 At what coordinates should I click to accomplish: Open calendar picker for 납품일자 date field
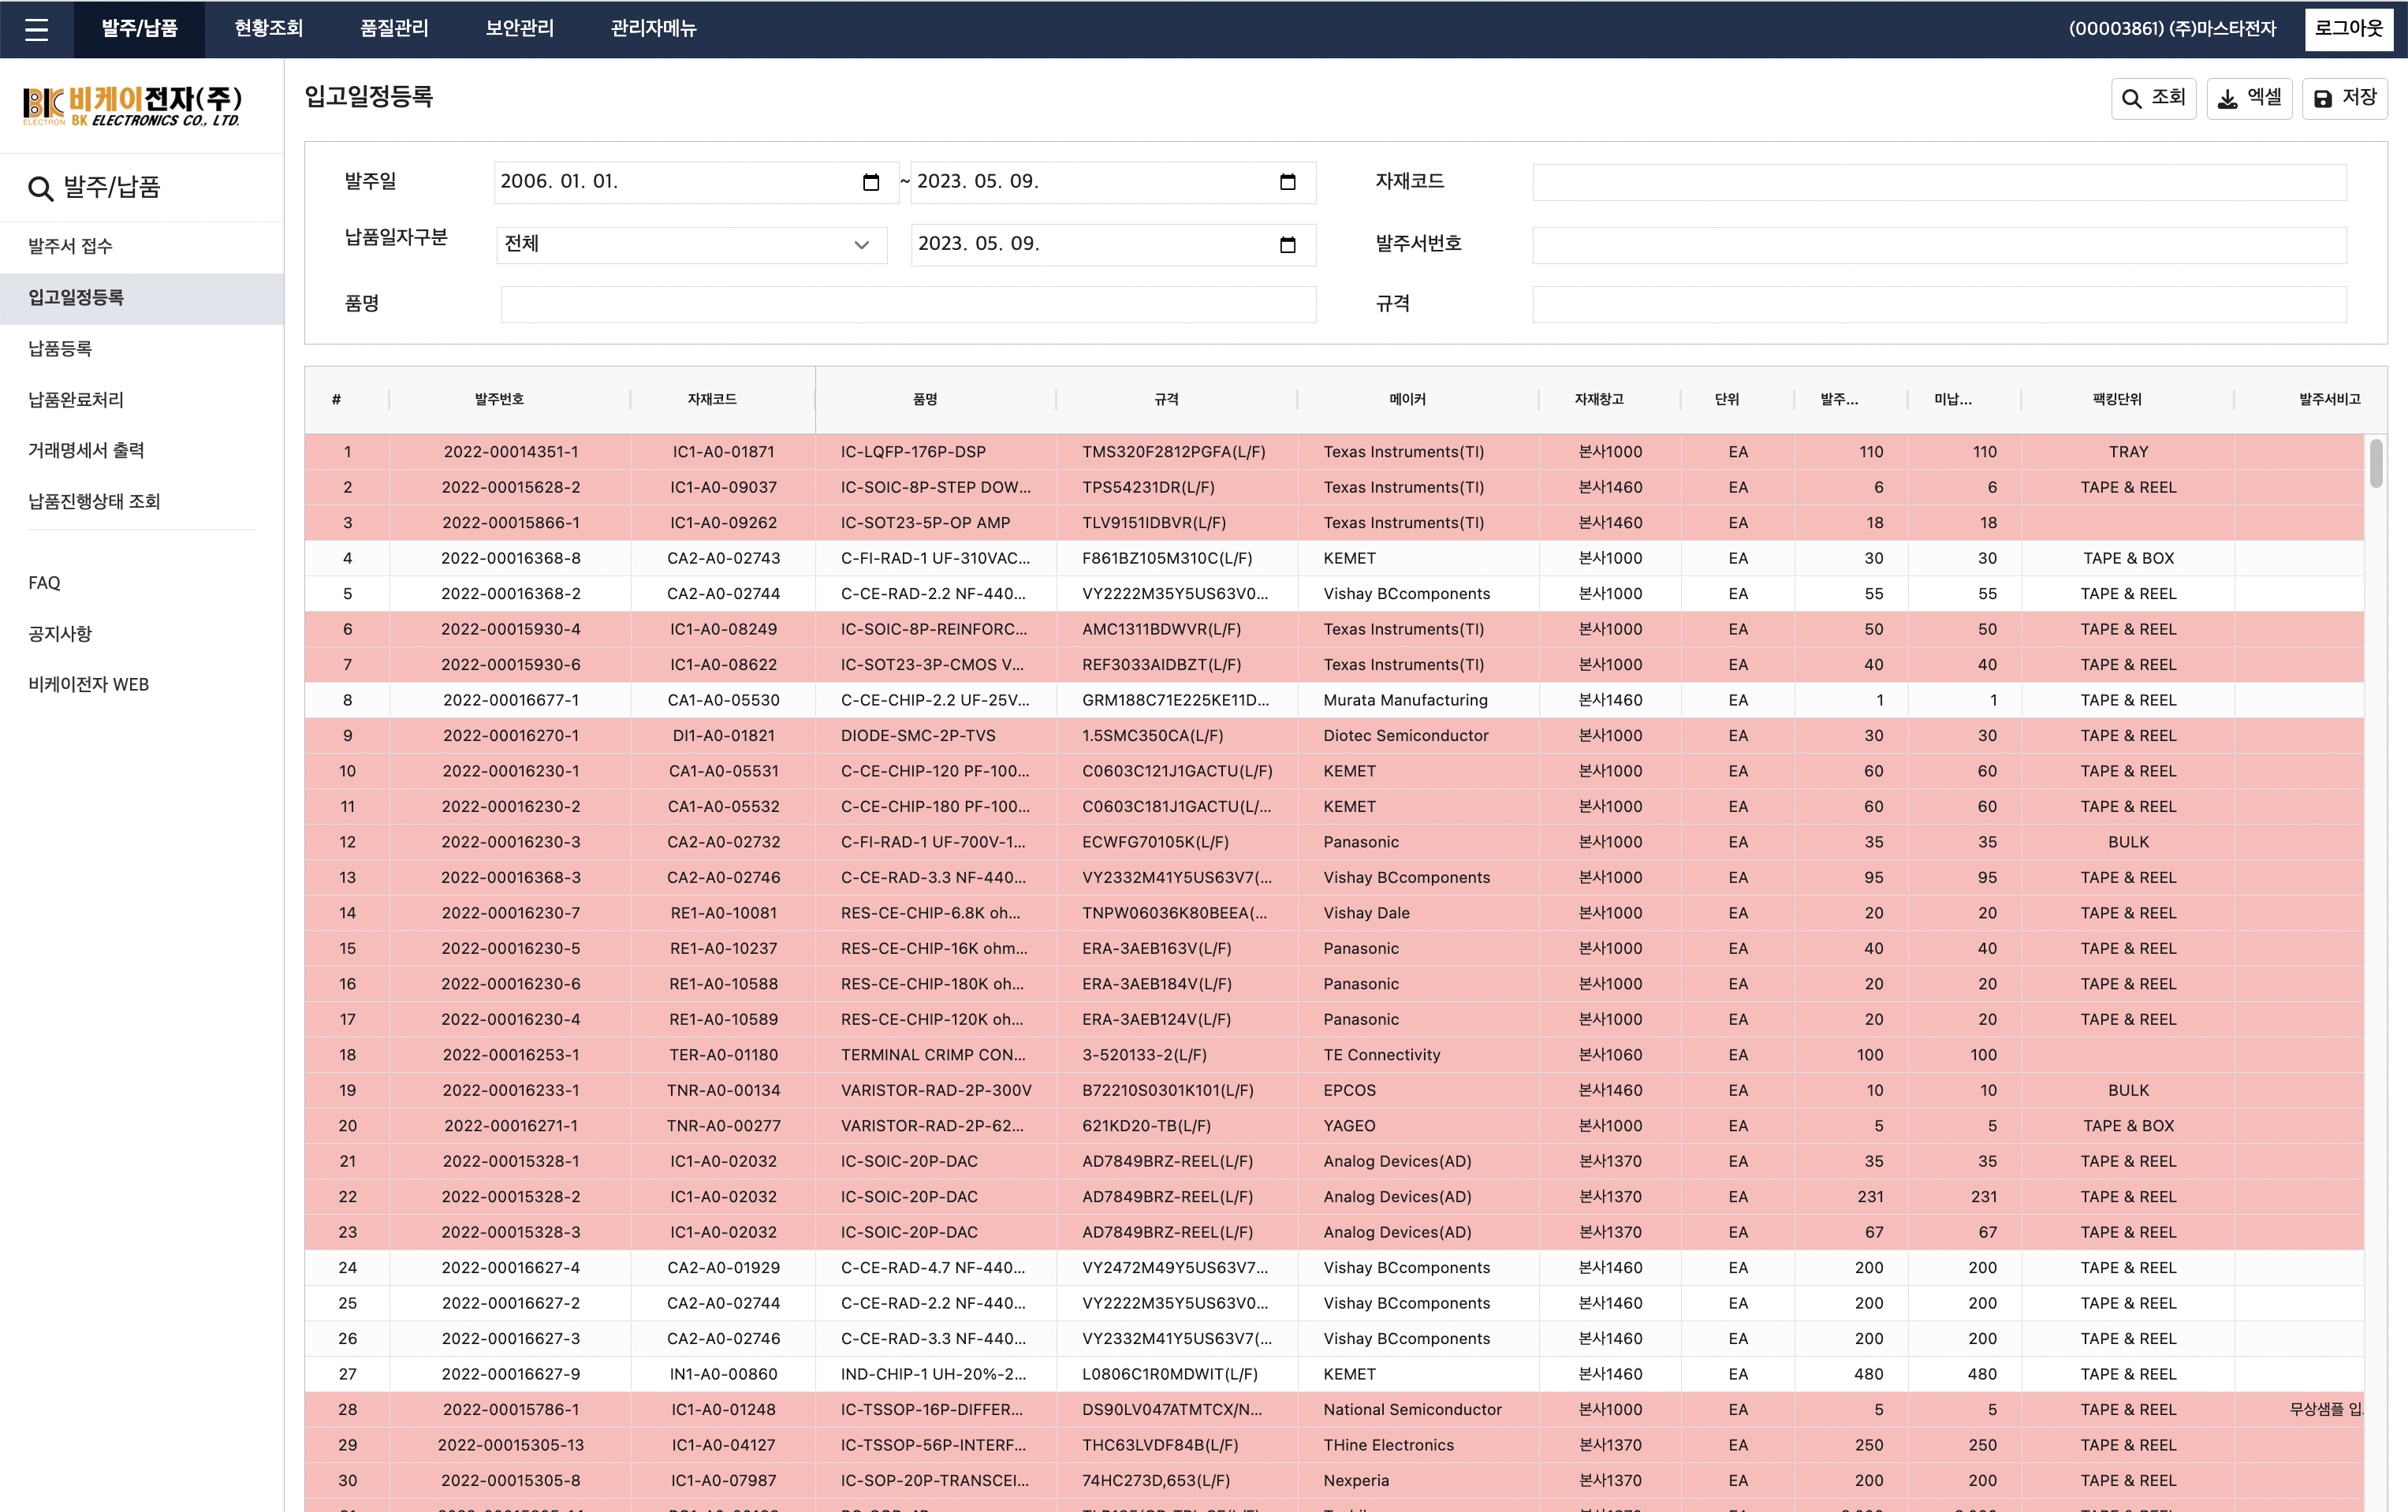1287,245
